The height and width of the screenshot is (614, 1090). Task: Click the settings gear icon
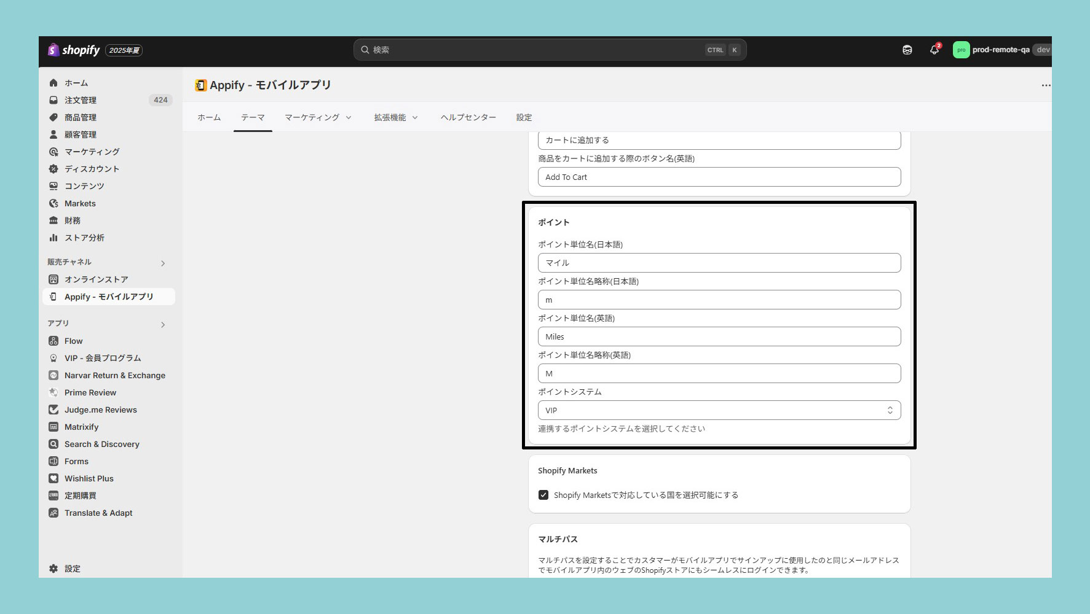coord(53,569)
